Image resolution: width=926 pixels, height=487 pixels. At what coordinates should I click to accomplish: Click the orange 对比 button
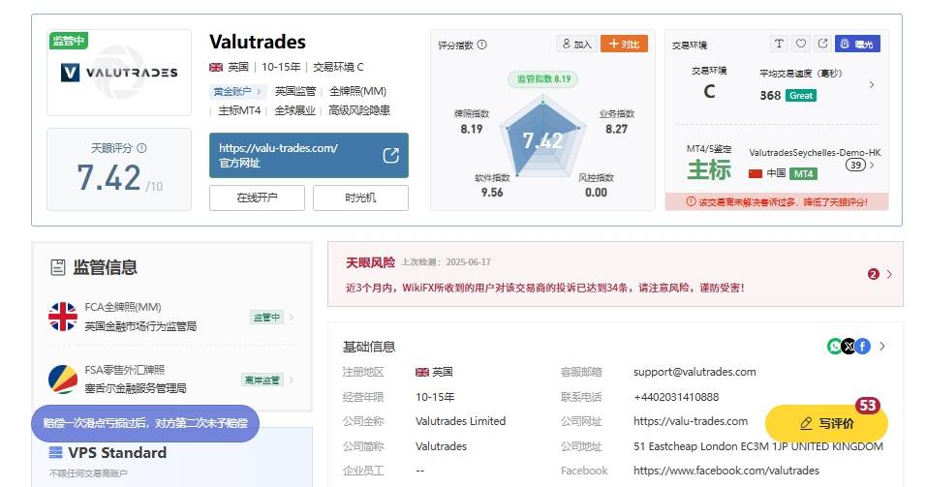(x=624, y=44)
